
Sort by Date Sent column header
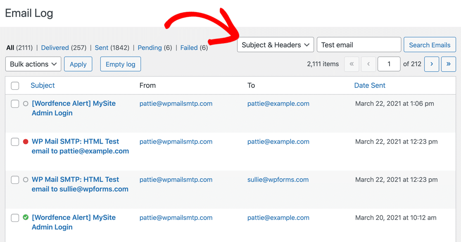point(370,85)
